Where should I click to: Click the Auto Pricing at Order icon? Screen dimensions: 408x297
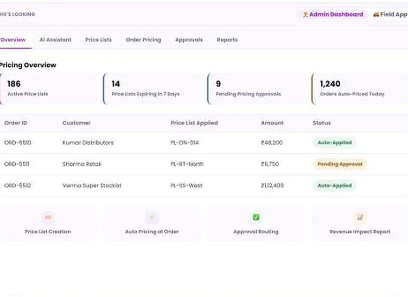[x=152, y=218]
